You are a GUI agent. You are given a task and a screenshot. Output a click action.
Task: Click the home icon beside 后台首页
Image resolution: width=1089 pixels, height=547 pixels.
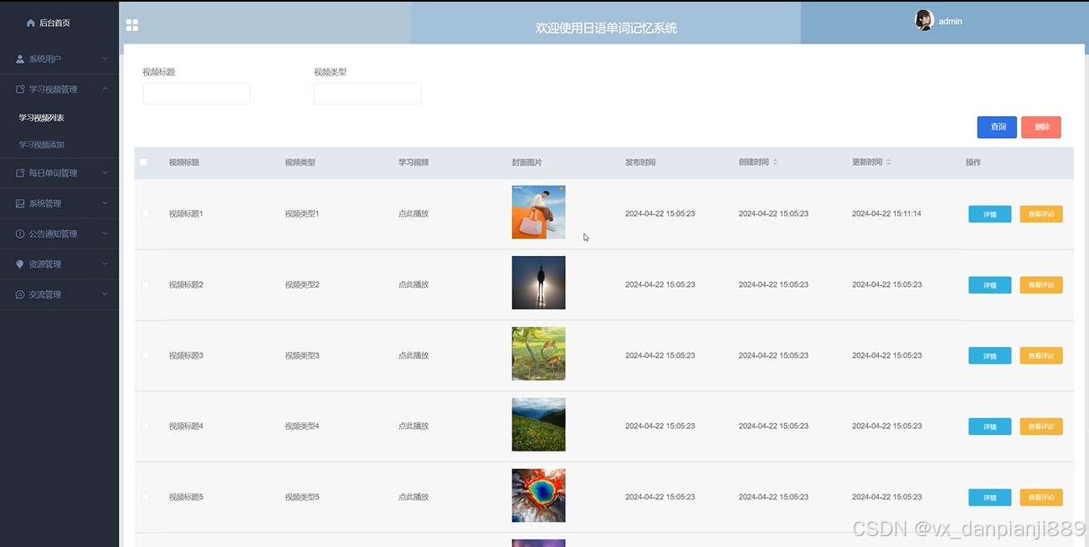tap(31, 23)
